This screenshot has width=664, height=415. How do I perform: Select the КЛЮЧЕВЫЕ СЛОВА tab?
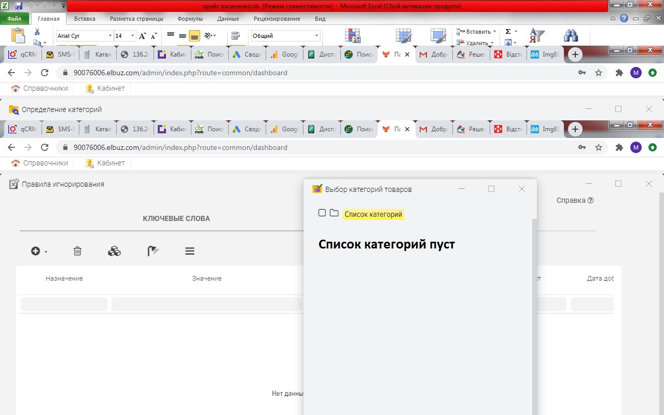coord(176,218)
